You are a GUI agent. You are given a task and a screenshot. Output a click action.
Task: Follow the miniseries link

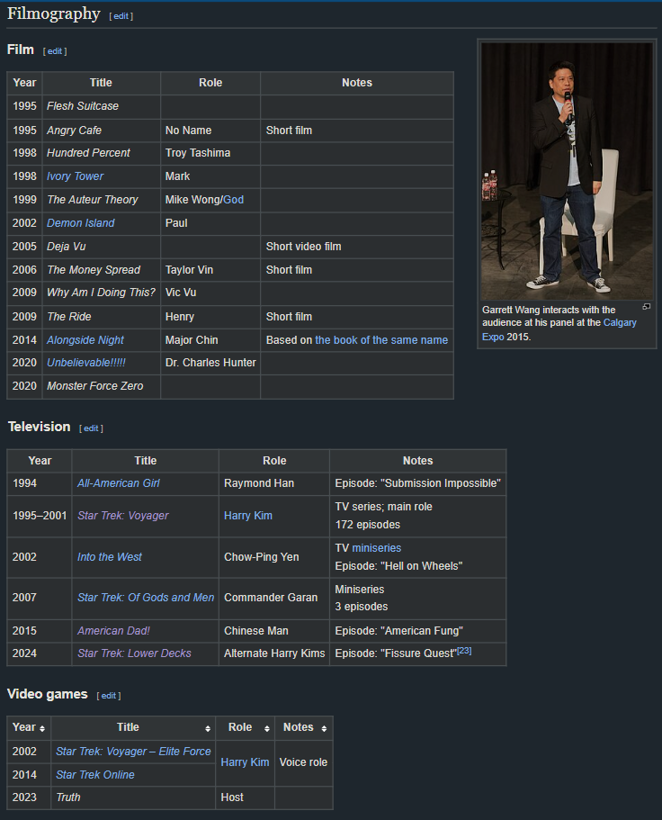[377, 548]
